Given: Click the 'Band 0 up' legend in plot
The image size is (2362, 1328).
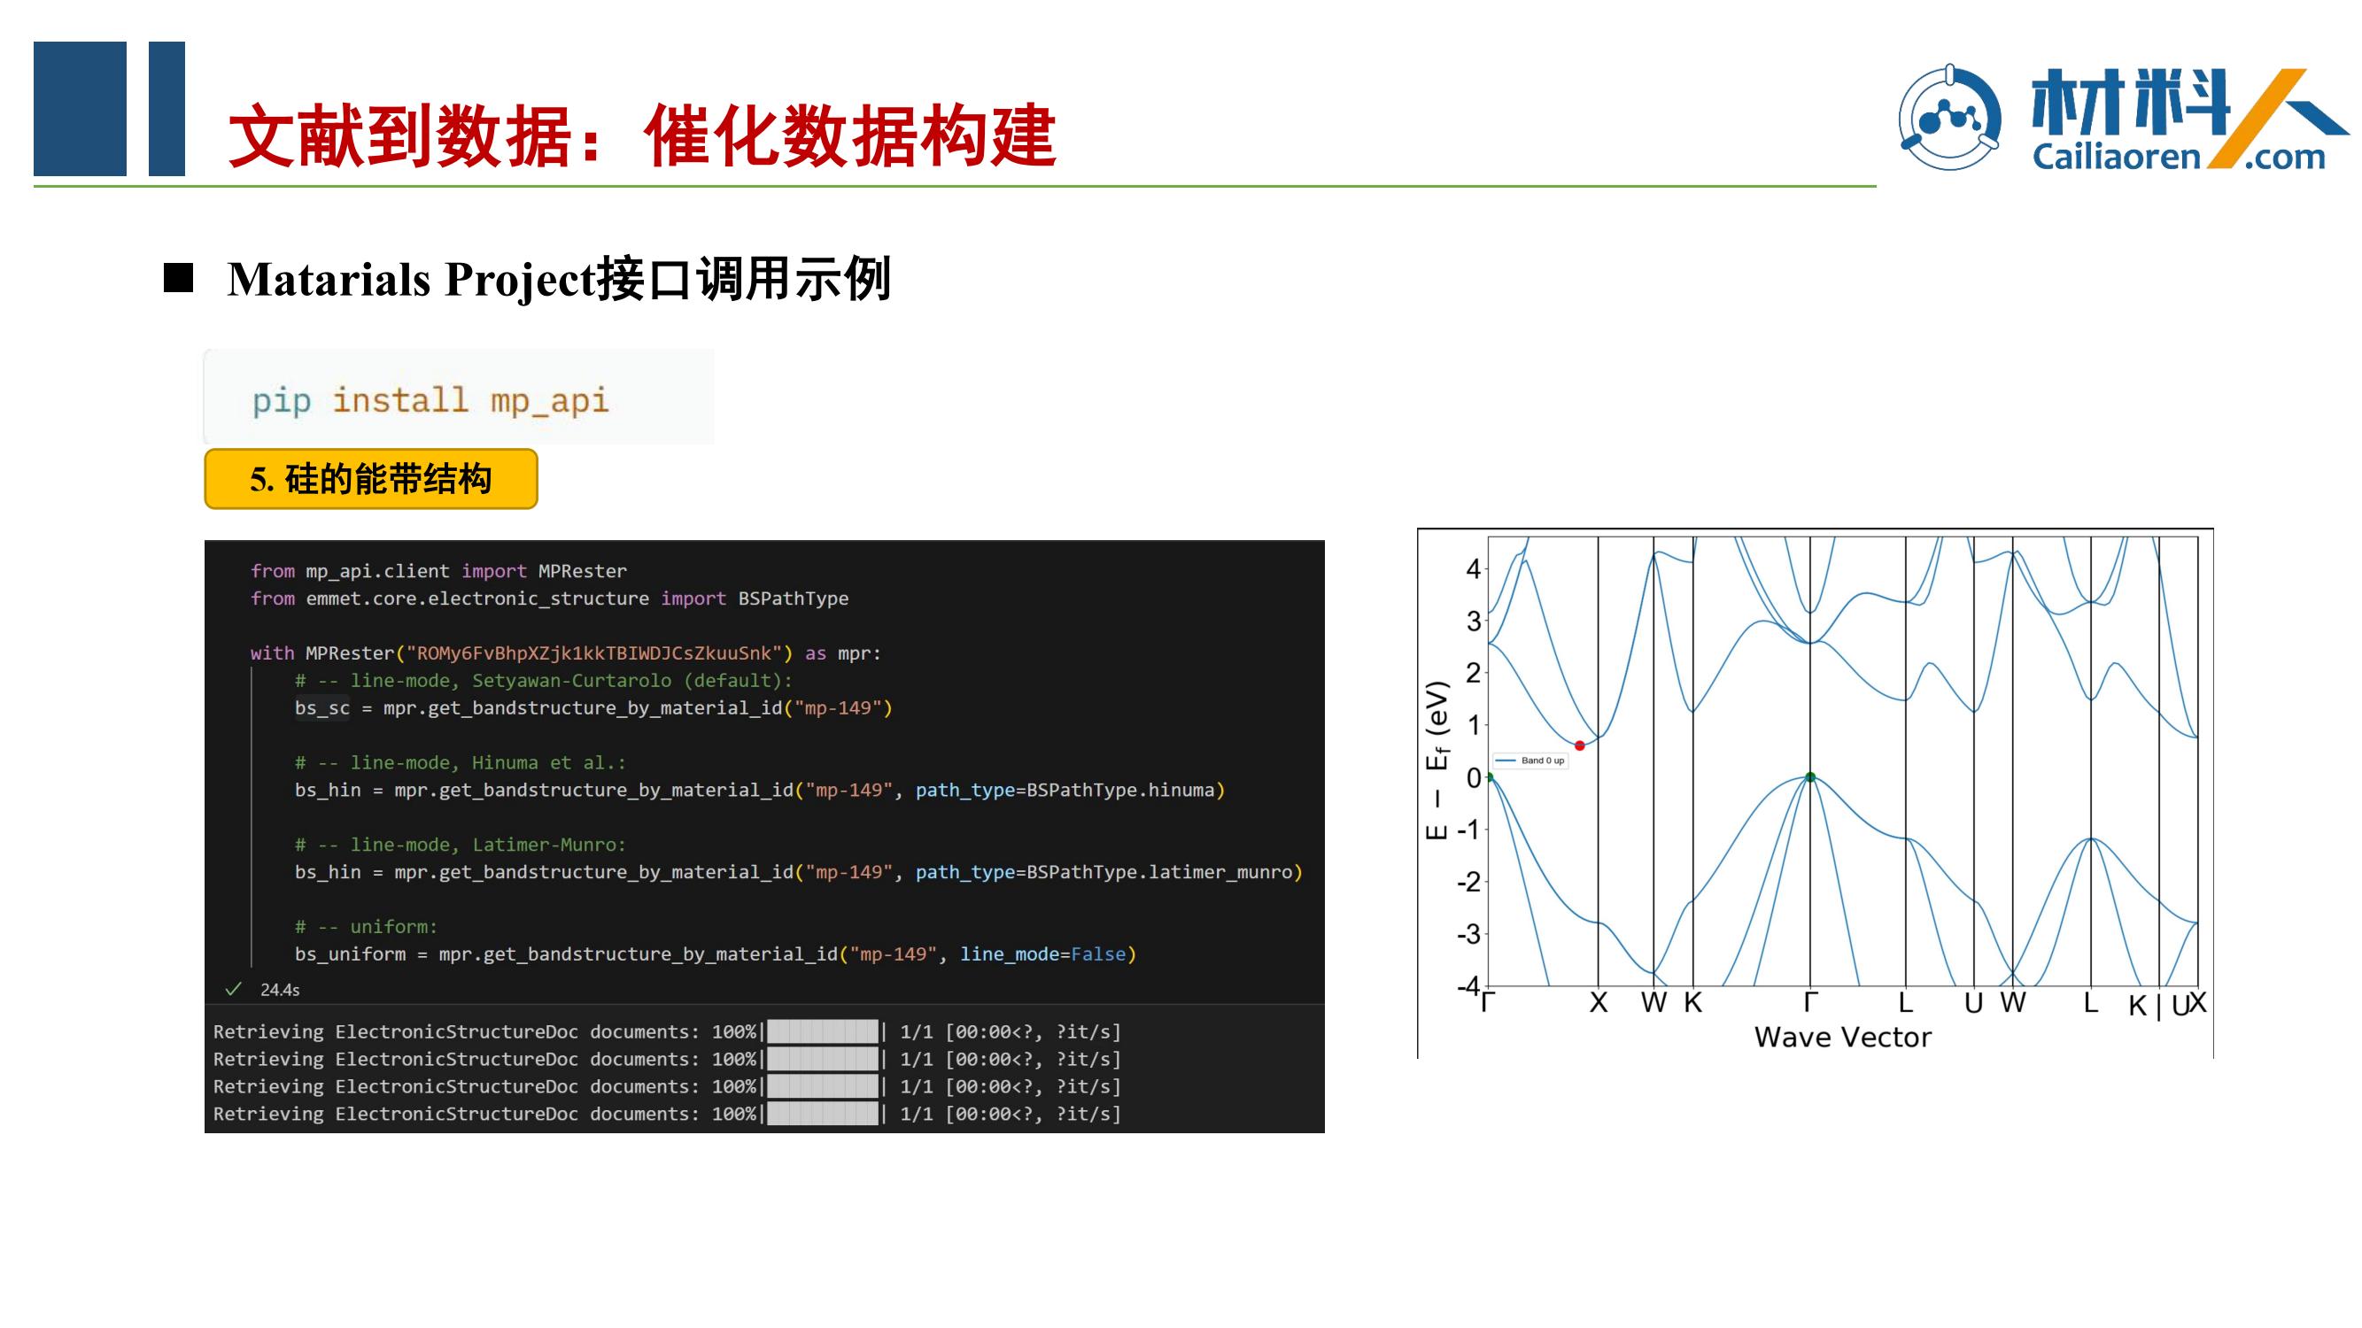Looking at the screenshot, I should (1530, 761).
